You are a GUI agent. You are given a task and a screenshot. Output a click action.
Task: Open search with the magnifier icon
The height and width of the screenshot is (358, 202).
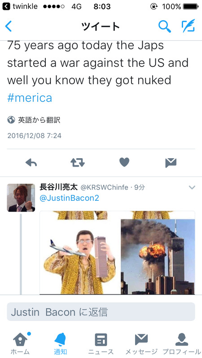point(164,26)
